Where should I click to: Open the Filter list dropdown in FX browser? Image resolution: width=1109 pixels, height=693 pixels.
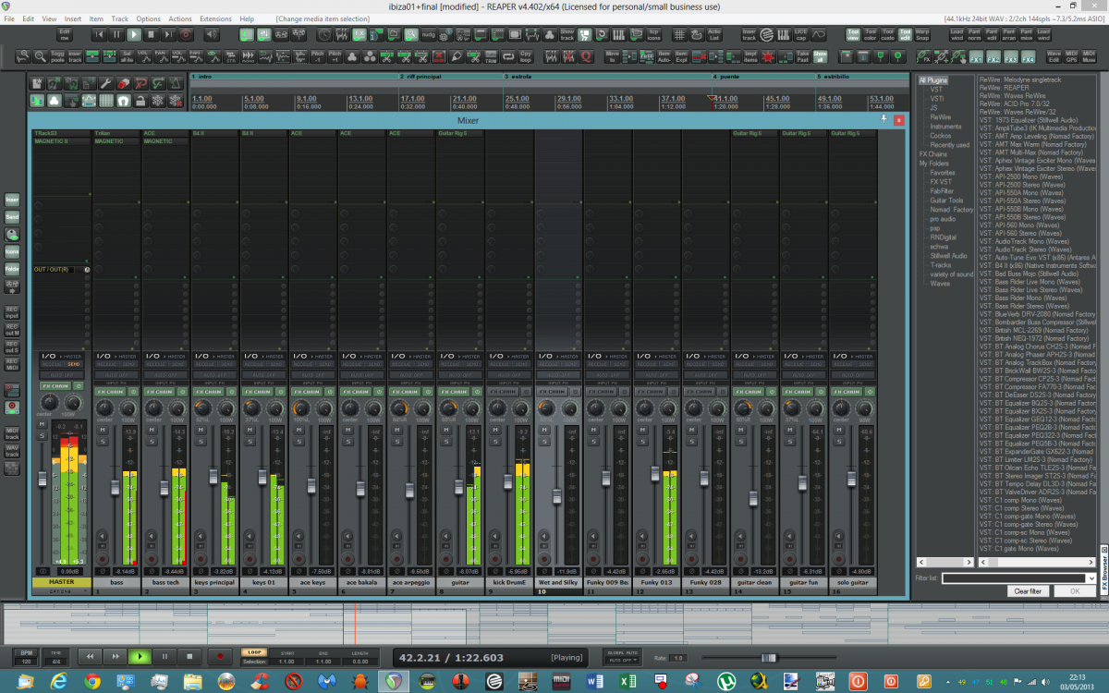click(1091, 578)
